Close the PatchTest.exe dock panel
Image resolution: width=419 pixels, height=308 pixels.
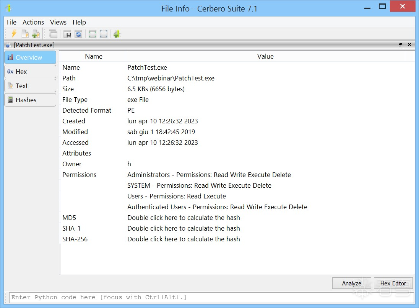click(409, 45)
